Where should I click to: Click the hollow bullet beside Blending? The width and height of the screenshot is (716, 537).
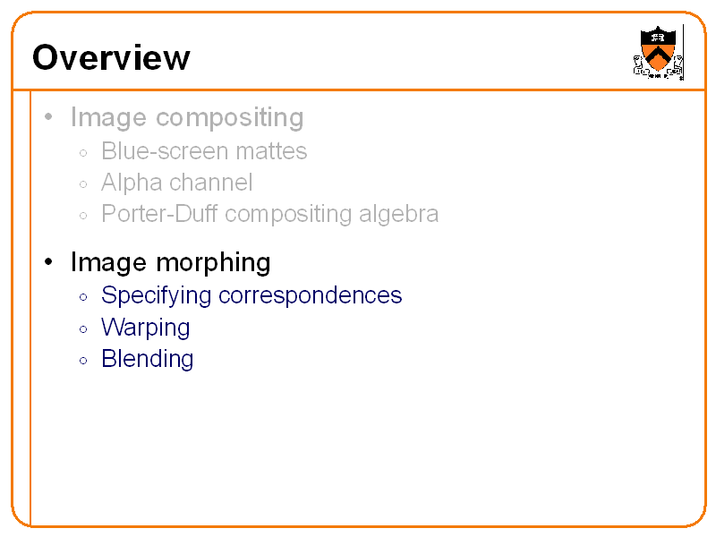point(82,361)
